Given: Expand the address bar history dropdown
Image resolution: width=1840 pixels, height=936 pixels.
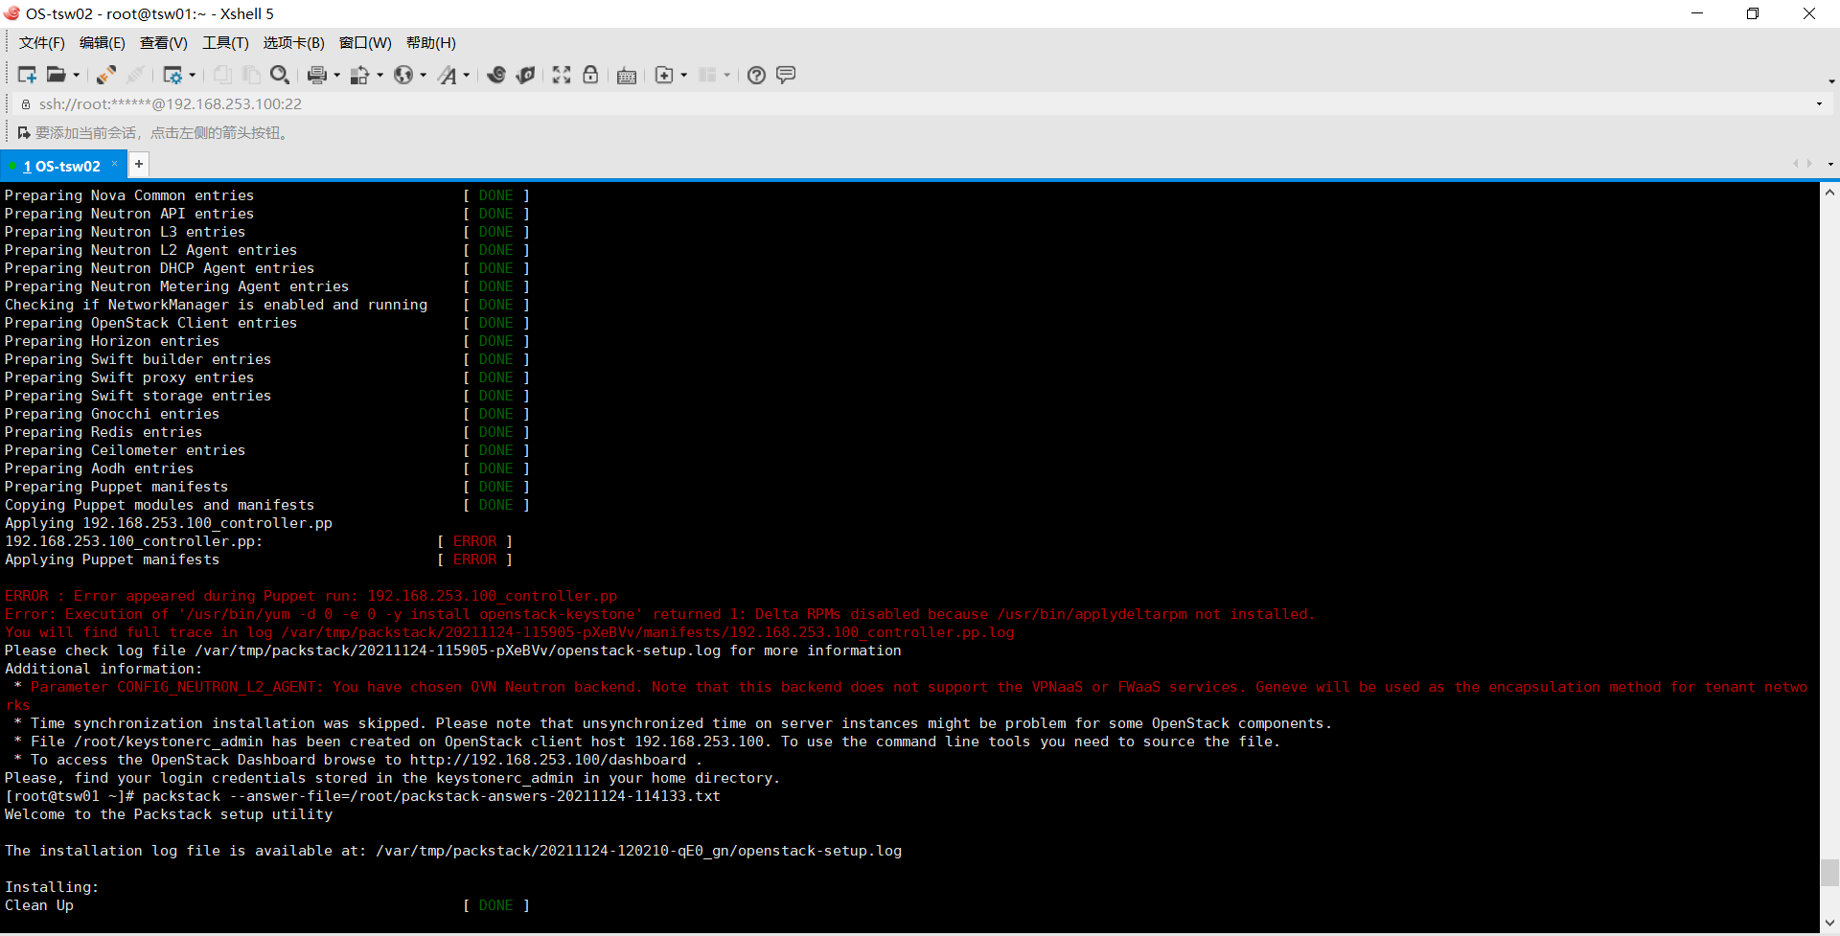Looking at the screenshot, I should (x=1819, y=103).
